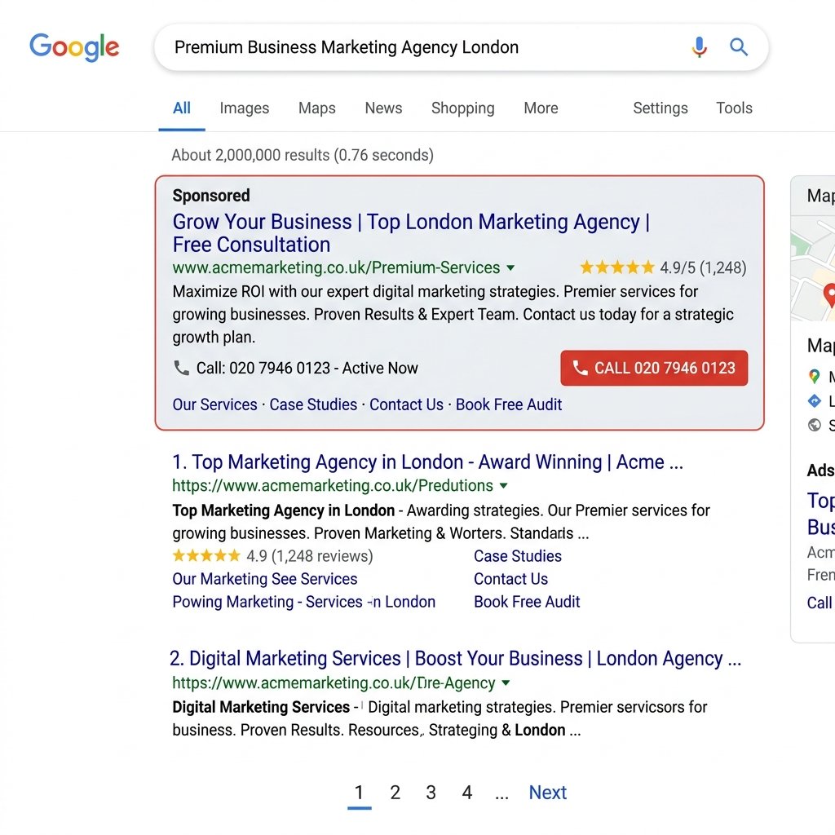This screenshot has height=835, width=835.
Task: Open ad sitelink 'Our Services'
Action: pos(214,404)
